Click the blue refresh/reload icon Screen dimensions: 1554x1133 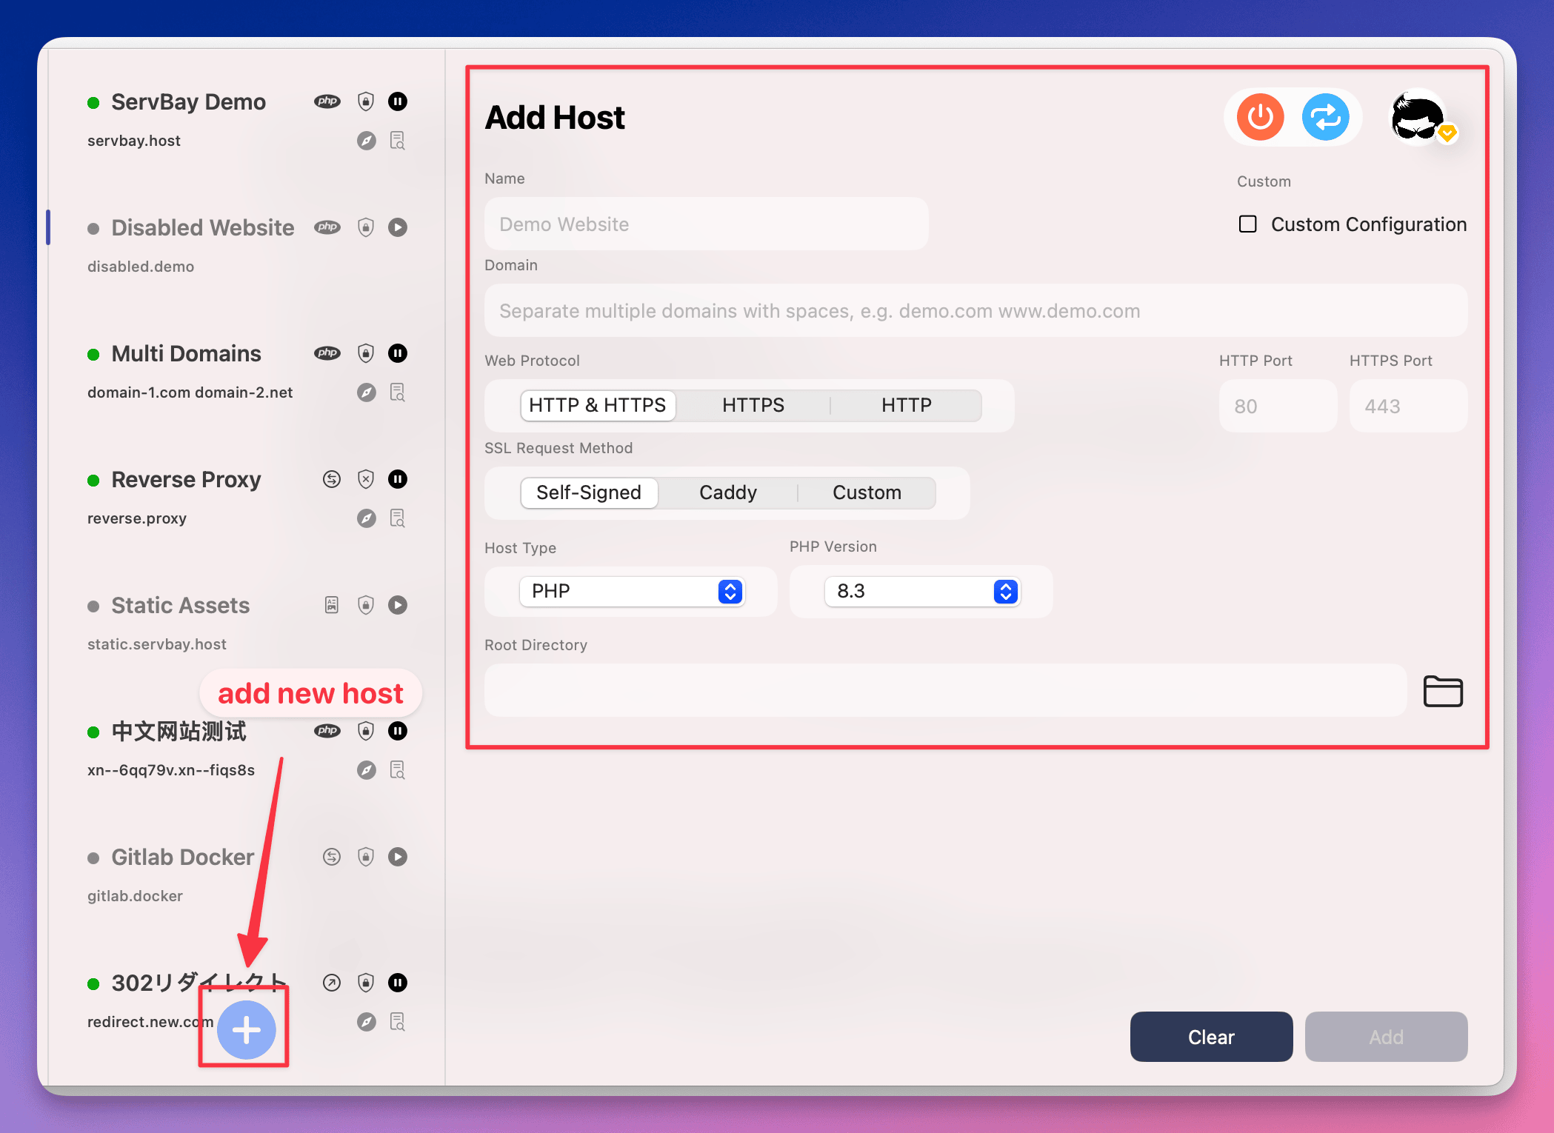1324,117
